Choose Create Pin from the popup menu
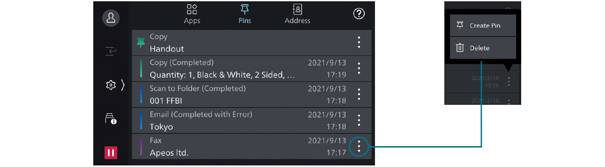 pyautogui.click(x=483, y=25)
